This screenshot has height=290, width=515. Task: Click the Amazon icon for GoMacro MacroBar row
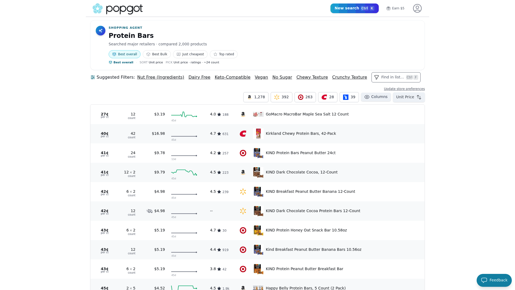(243, 114)
